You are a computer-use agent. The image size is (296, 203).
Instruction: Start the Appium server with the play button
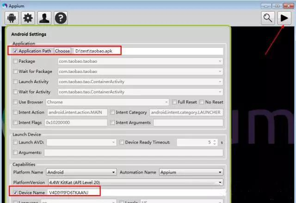click(x=284, y=18)
